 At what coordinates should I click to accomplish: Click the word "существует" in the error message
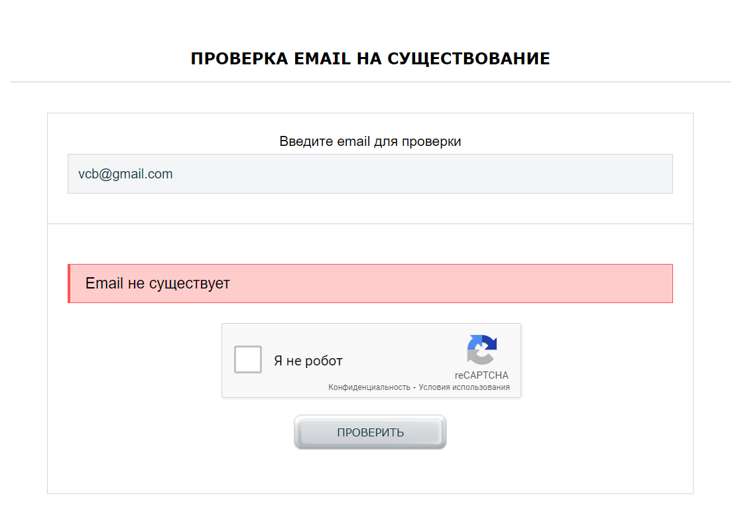(x=189, y=284)
